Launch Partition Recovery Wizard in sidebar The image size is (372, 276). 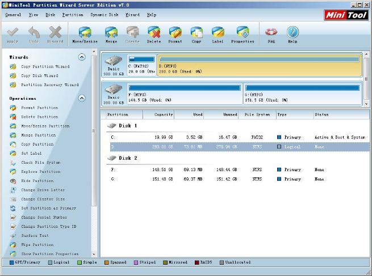point(50,85)
